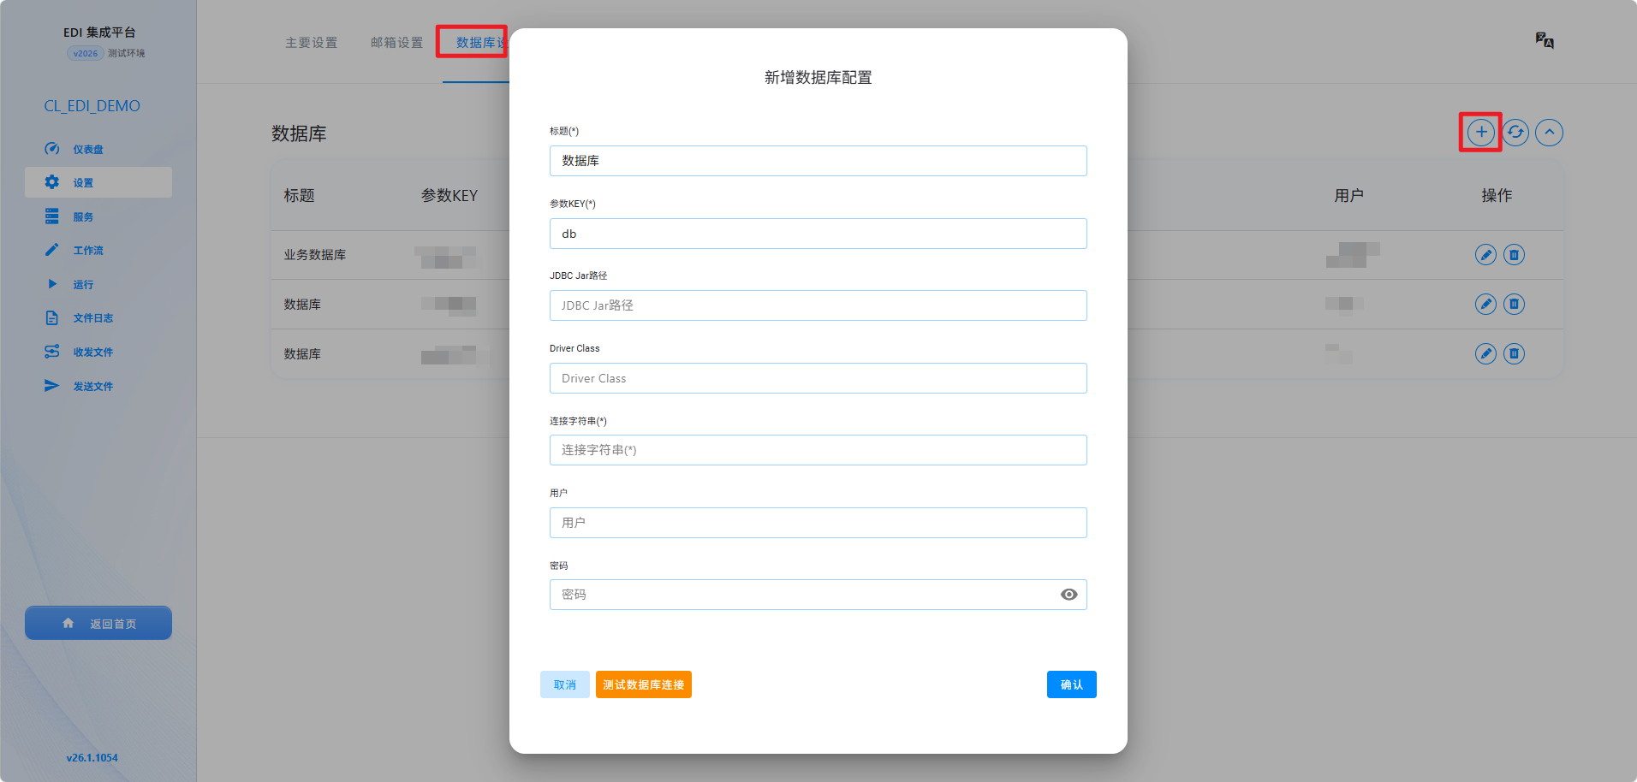Click the 取消 button

(x=565, y=684)
